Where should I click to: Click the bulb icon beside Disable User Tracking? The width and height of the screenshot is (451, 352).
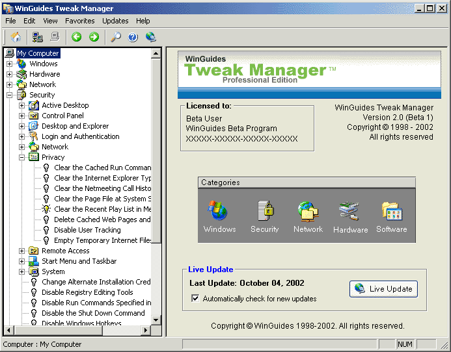pos(46,230)
